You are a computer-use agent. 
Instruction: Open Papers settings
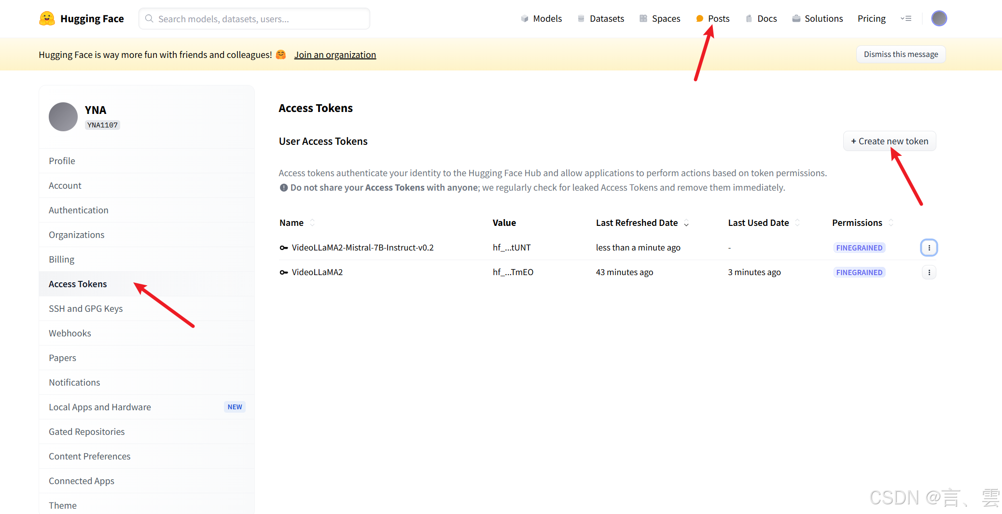(x=147, y=358)
